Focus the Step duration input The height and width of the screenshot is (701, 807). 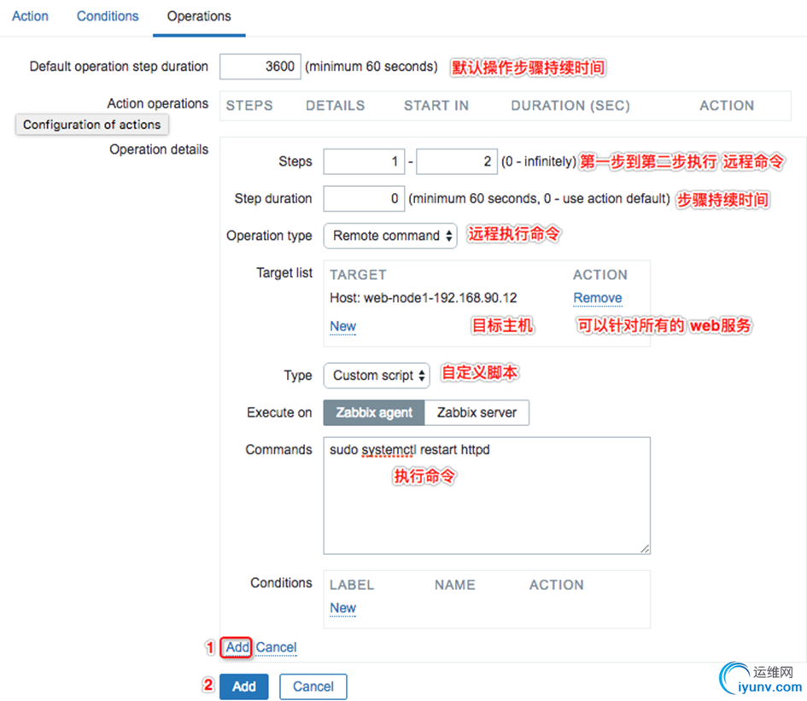point(364,199)
